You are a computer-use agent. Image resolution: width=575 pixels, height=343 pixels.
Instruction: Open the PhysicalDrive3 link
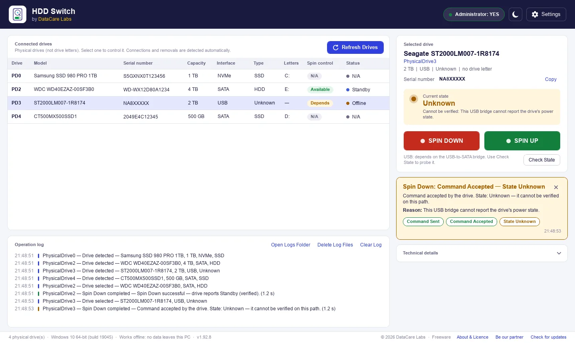(x=420, y=61)
